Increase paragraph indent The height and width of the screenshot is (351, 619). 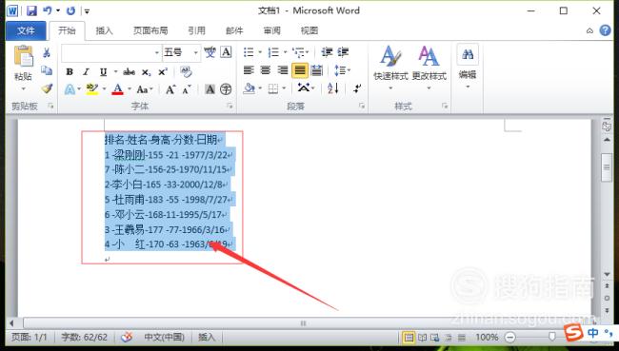click(x=343, y=52)
